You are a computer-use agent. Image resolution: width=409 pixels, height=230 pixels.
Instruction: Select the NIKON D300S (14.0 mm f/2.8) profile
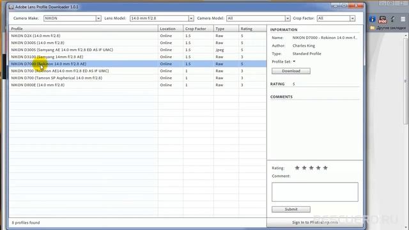coord(138,43)
